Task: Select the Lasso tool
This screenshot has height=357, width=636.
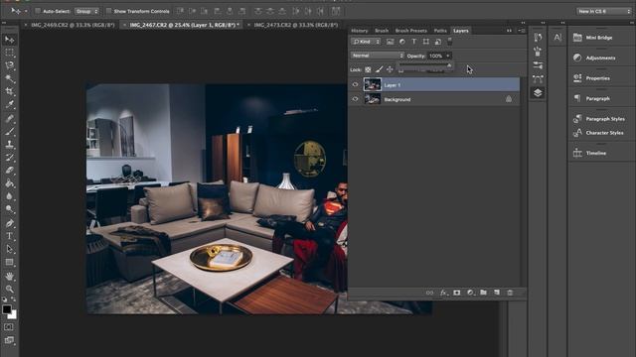Action: coord(9,65)
